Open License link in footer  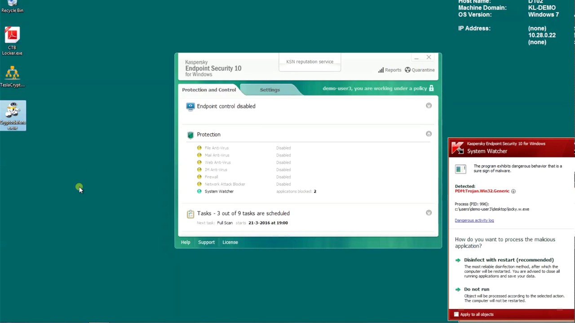[230, 242]
